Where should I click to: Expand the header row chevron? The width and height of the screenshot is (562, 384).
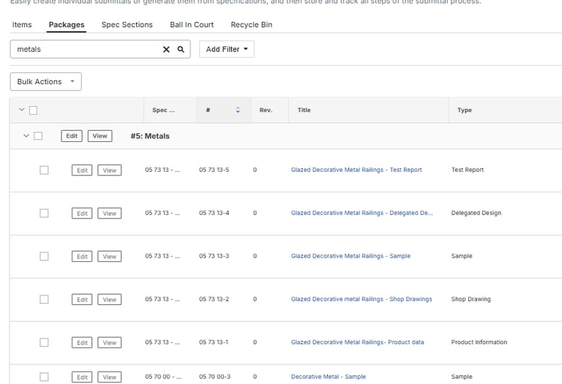click(x=21, y=110)
